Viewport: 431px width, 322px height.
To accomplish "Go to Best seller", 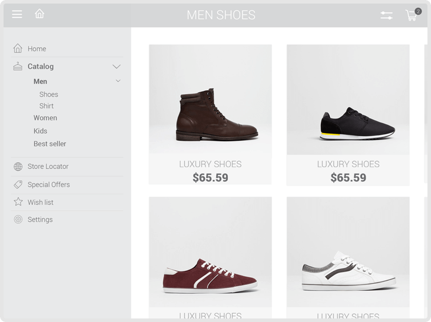I will click(49, 144).
